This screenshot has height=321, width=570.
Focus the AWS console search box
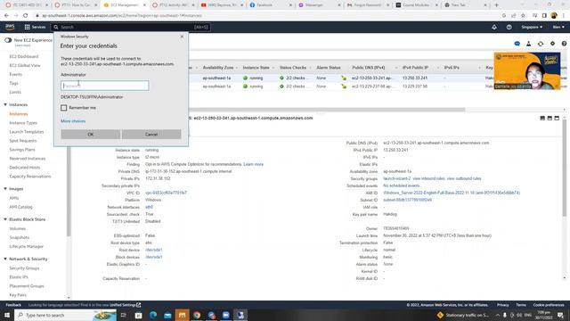coord(131,27)
